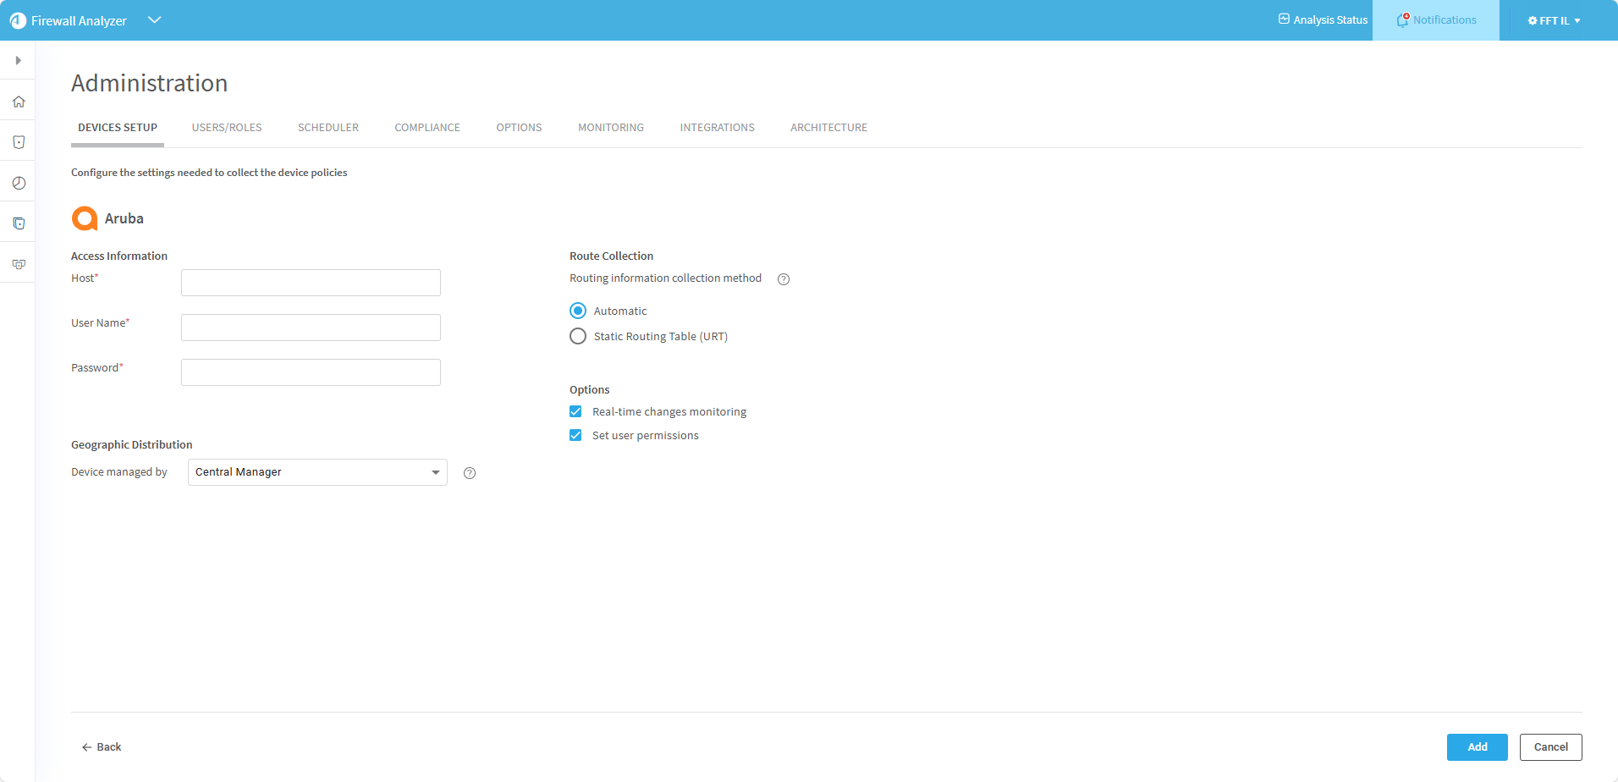Open the pie chart reports sidebar icon
The width and height of the screenshot is (1618, 782).
[19, 183]
